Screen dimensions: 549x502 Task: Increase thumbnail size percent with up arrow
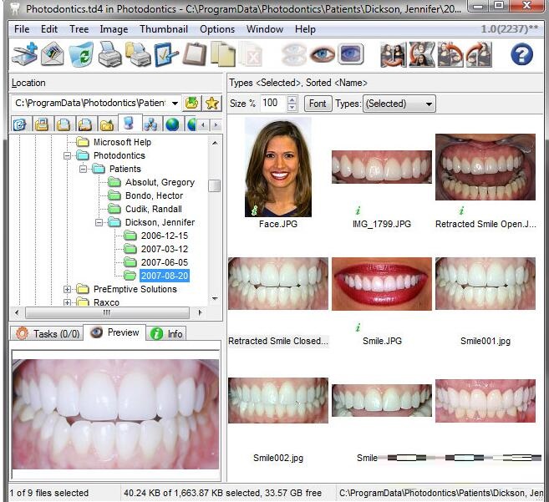coord(292,99)
